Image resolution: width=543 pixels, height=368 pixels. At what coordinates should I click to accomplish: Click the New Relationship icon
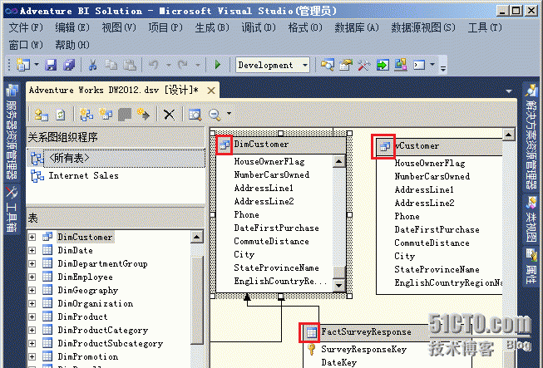coord(143,115)
